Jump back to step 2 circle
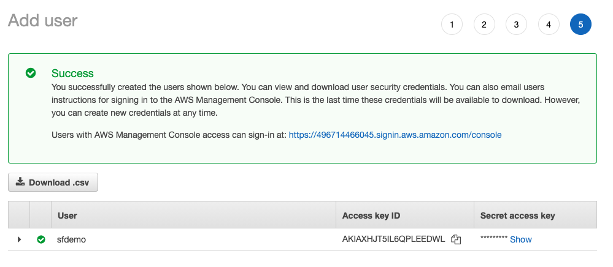613x267 pixels. (x=484, y=24)
